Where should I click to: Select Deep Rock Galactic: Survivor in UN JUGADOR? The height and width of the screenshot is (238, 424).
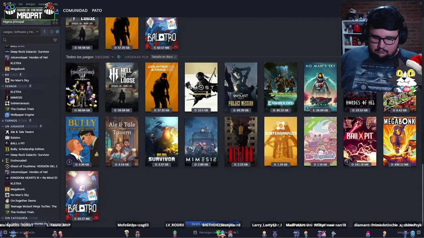point(30,155)
